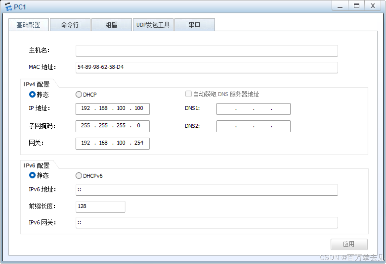Maximize the PC1 window
386x264 pixels.
[356, 6]
